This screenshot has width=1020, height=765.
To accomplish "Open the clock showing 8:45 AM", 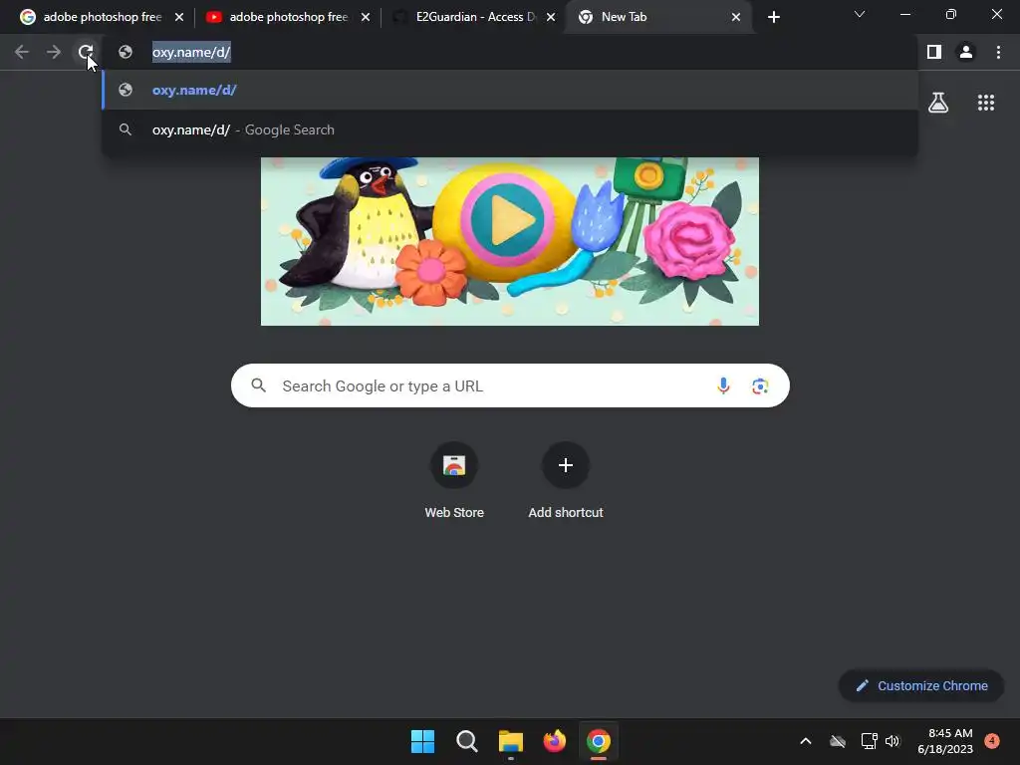I will point(945,741).
